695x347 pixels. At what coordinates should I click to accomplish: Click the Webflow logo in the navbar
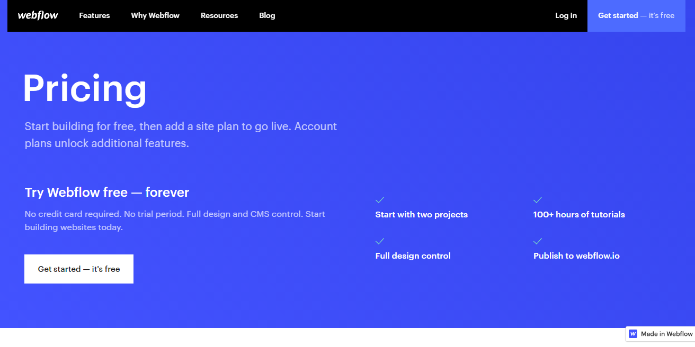[x=38, y=15]
